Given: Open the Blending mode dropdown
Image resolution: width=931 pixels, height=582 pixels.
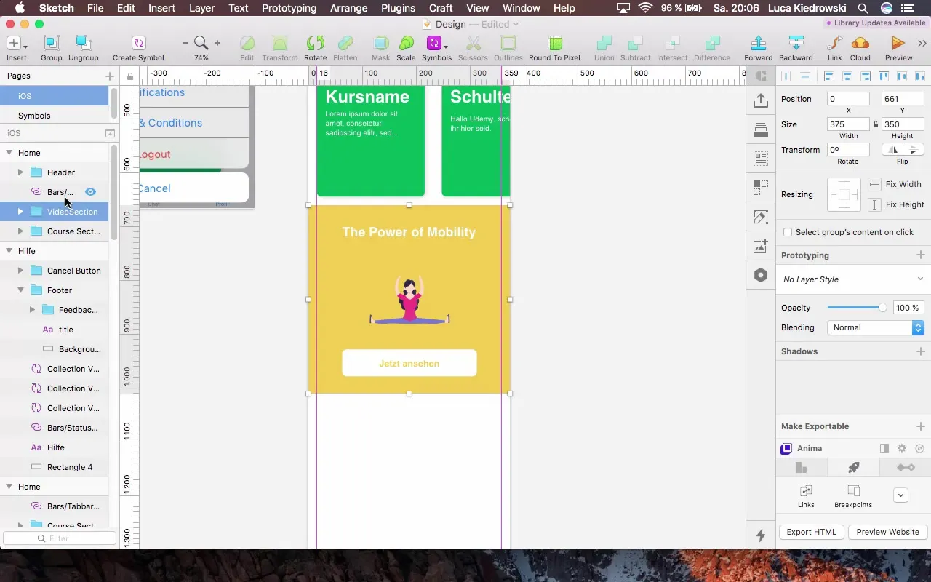Looking at the screenshot, I should (876, 327).
